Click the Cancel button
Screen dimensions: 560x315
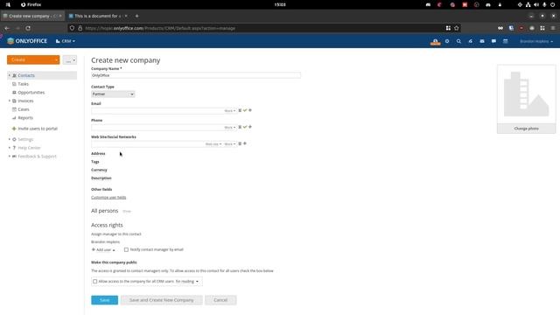click(220, 300)
